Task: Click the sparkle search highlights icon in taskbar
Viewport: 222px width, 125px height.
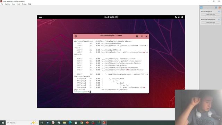Action: 34,123
